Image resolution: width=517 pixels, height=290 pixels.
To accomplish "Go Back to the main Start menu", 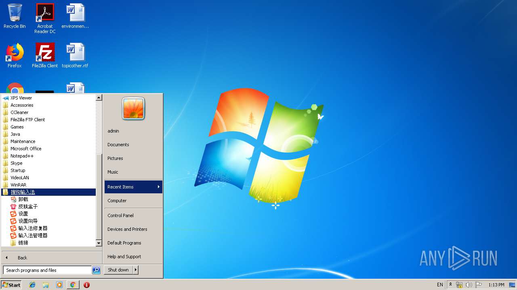I will tap(51, 258).
